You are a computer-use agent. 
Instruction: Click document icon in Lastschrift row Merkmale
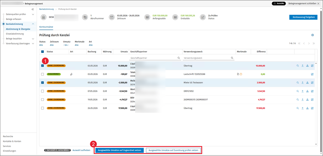coord(238,74)
